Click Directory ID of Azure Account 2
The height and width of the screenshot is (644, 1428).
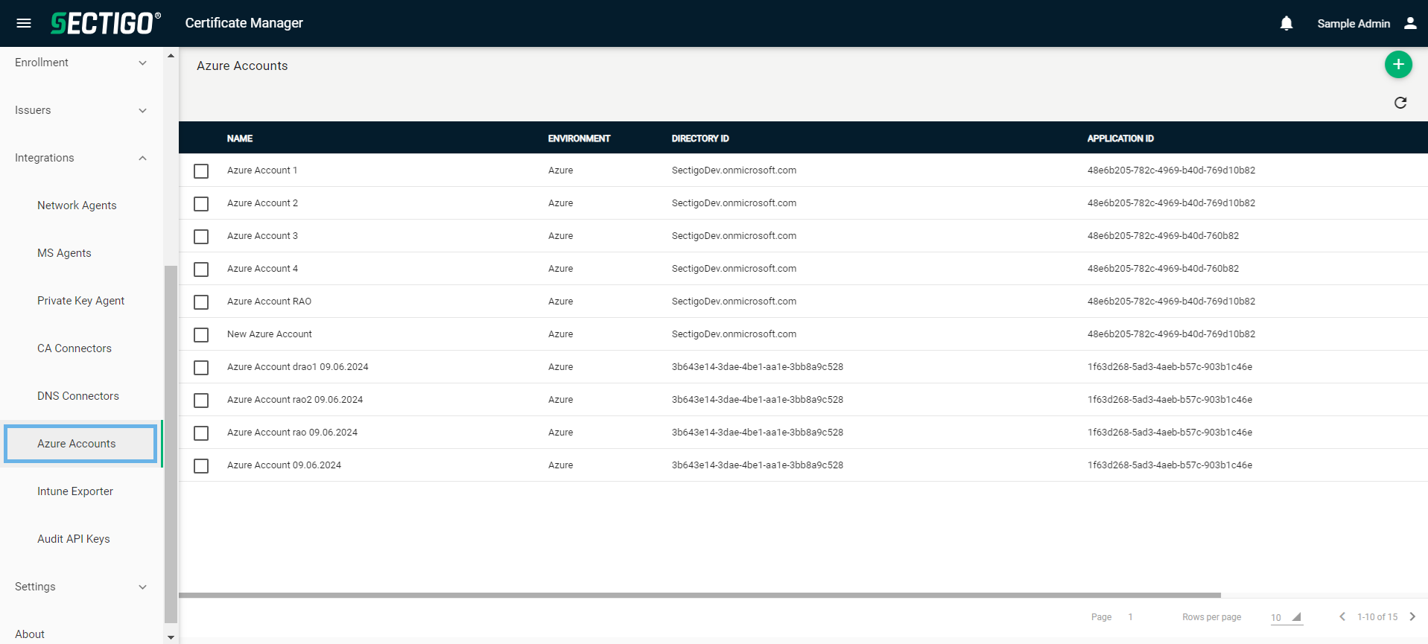(734, 203)
